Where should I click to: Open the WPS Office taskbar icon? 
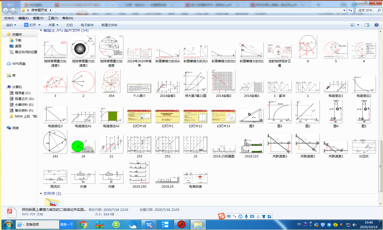[x=149, y=225]
